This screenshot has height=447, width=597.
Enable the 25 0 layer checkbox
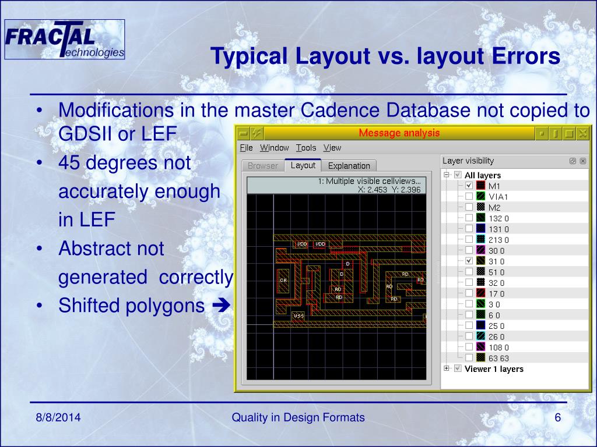coord(469,325)
